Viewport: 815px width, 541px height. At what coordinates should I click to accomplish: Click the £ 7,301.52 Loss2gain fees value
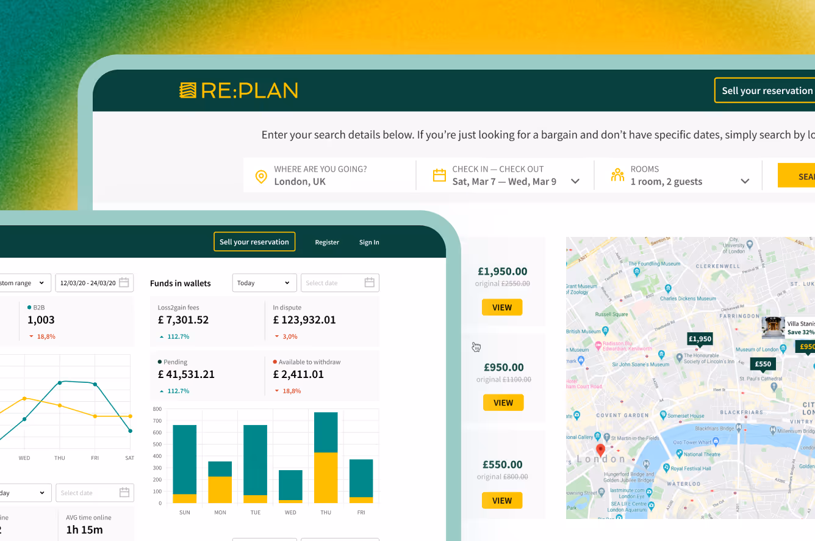[x=184, y=320]
